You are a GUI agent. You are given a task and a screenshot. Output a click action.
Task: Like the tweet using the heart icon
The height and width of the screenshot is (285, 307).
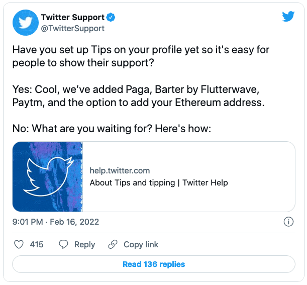[x=19, y=244]
